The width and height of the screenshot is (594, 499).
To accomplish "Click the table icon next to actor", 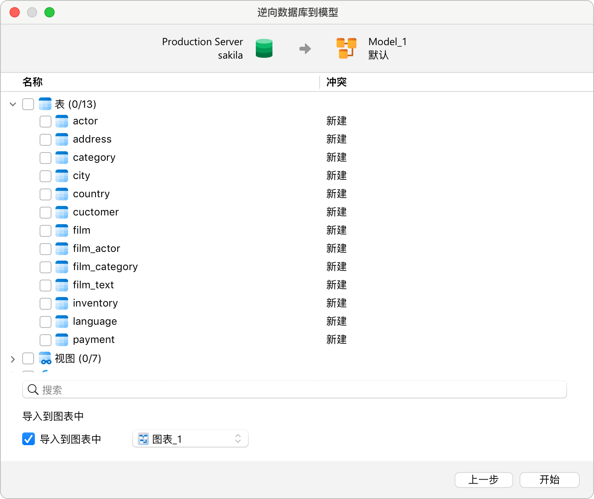I will coord(62,121).
